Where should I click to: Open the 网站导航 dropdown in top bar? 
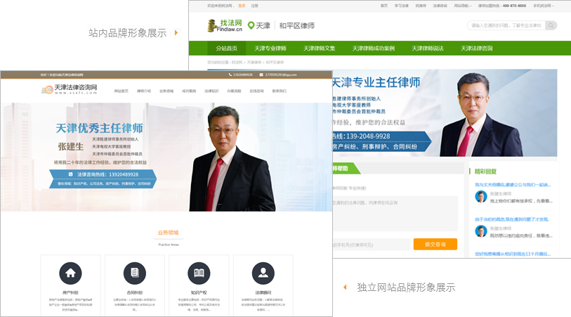point(462,6)
